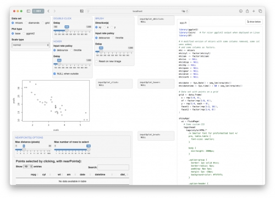275x198 pixels.
Task: Open the Share icon in the Safari toolbar
Action: 247,11
